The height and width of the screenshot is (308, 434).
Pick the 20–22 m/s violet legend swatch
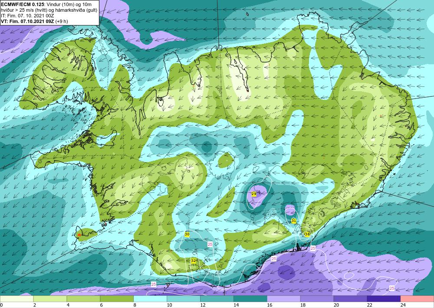[350, 299]
